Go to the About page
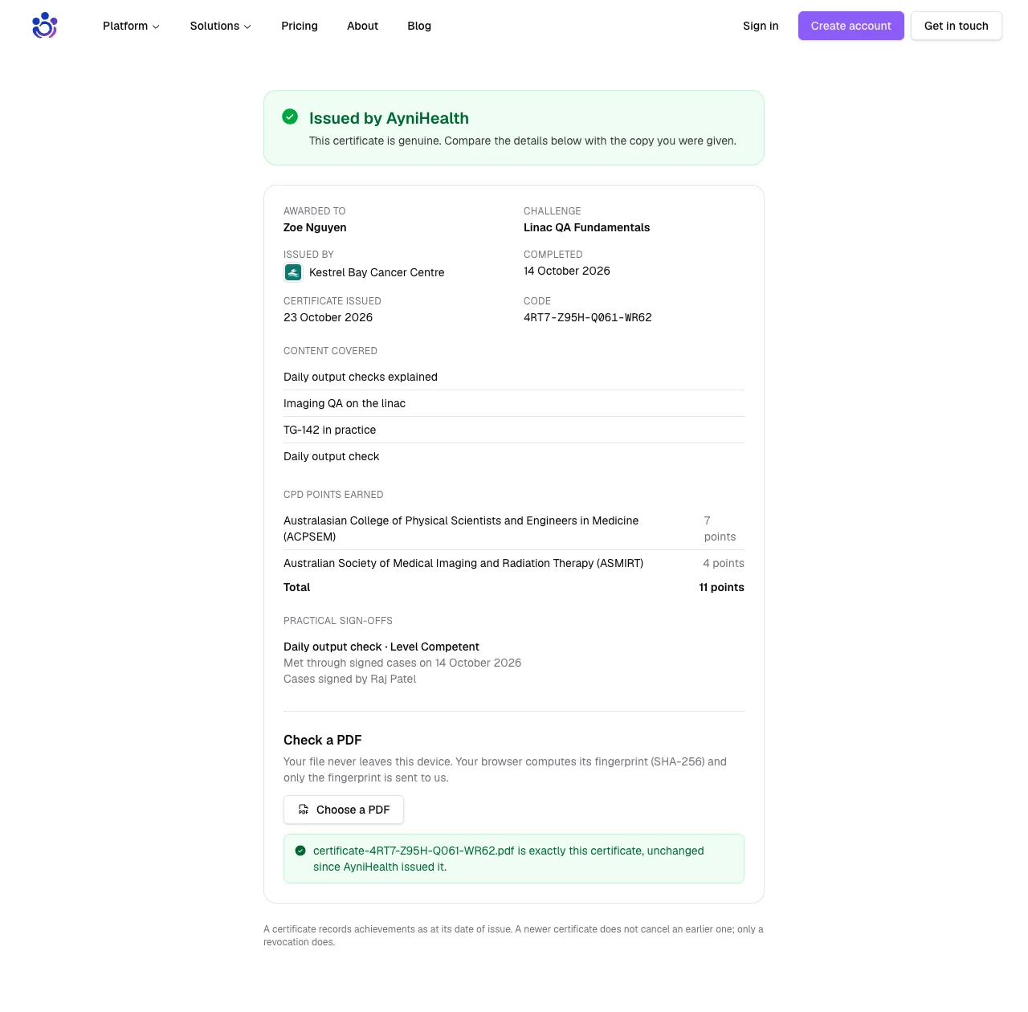 point(362,26)
